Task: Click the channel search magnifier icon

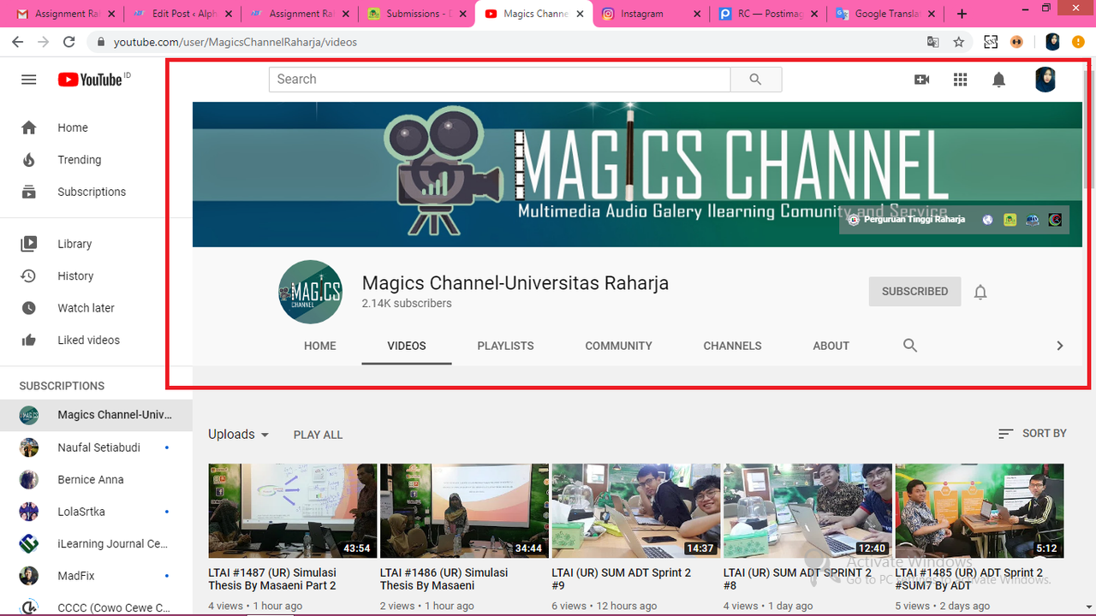Action: 910,346
